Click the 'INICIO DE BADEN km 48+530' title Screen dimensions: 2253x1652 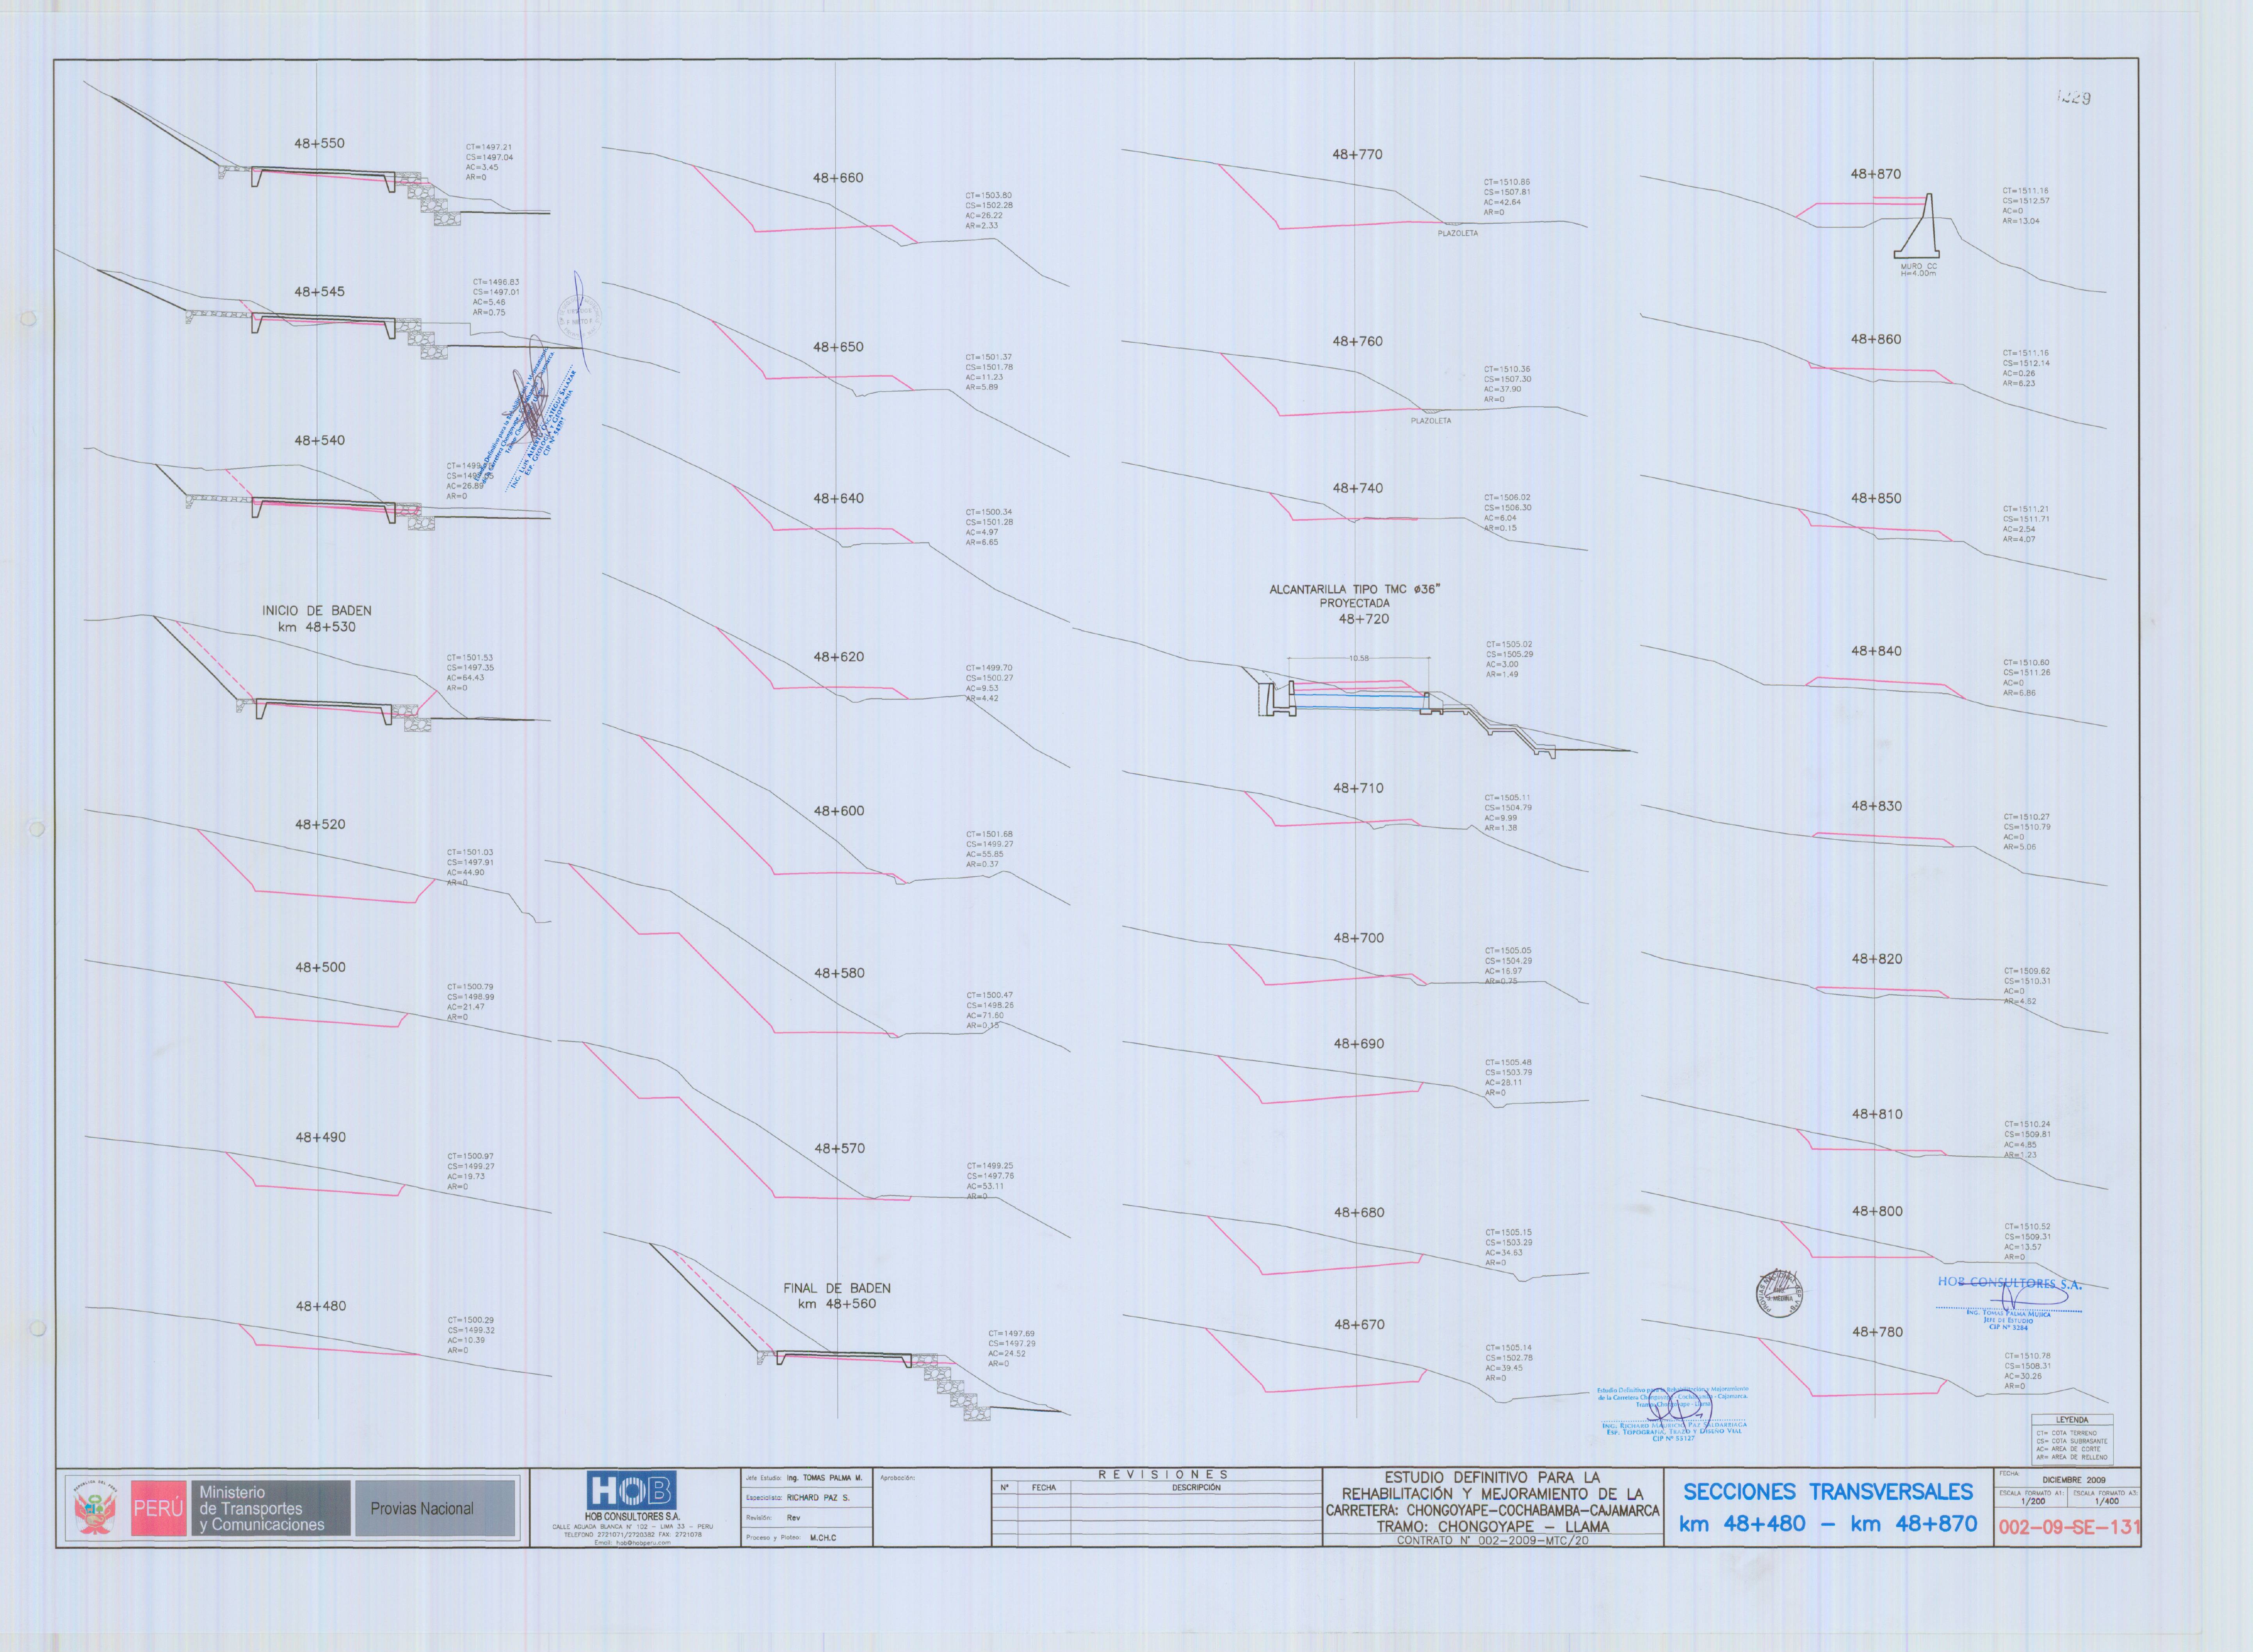[317, 618]
